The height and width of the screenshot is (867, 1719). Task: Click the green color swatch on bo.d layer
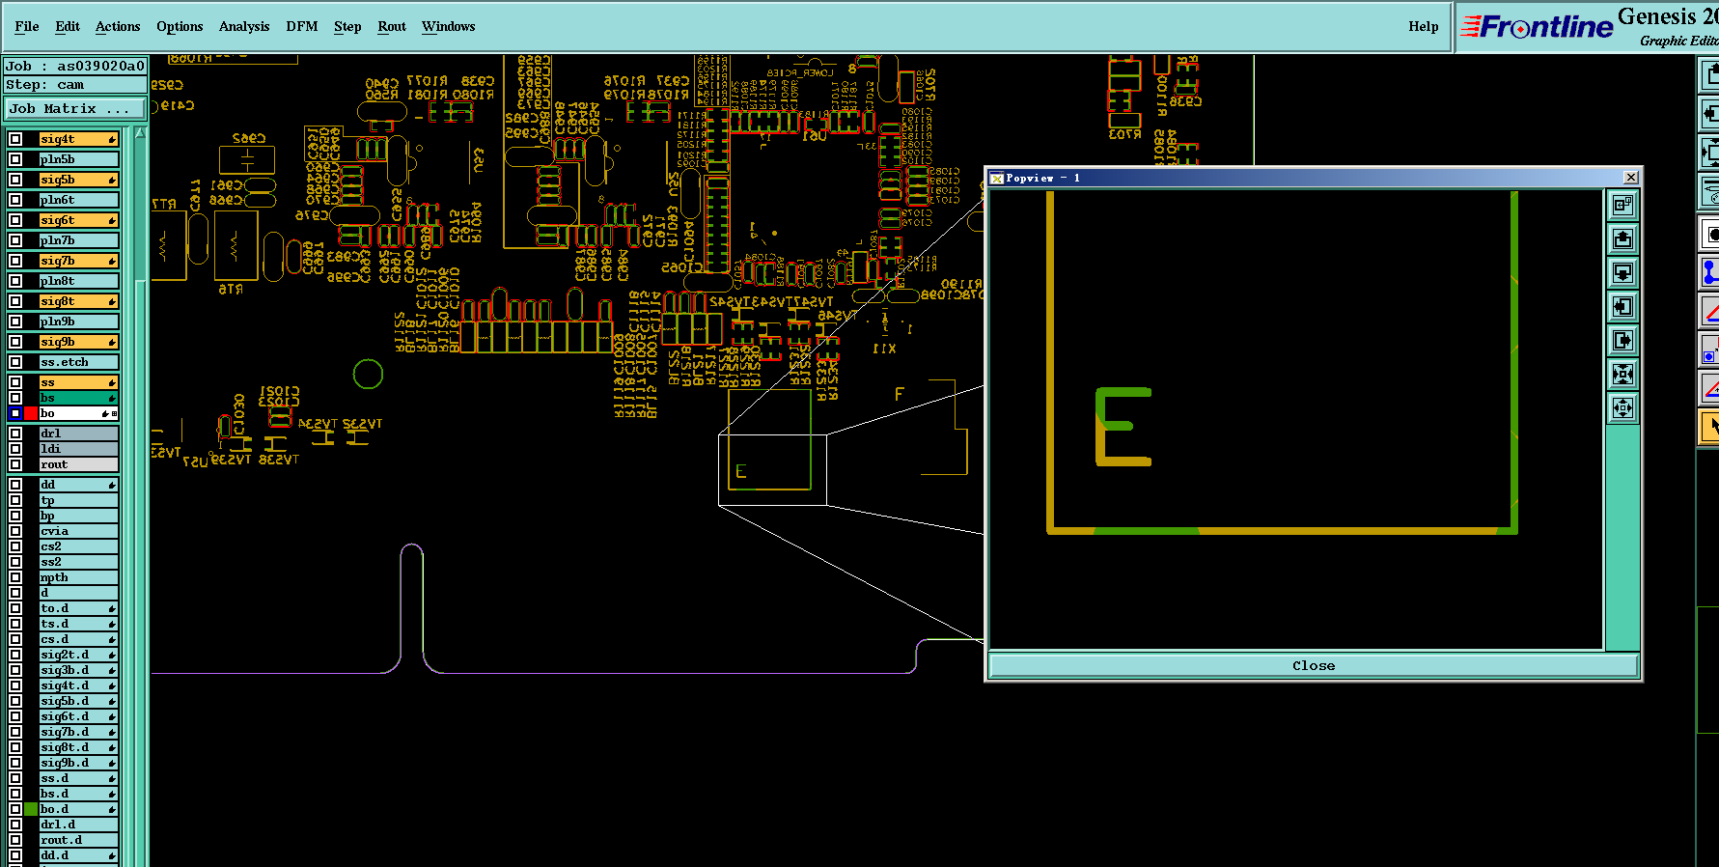31,809
